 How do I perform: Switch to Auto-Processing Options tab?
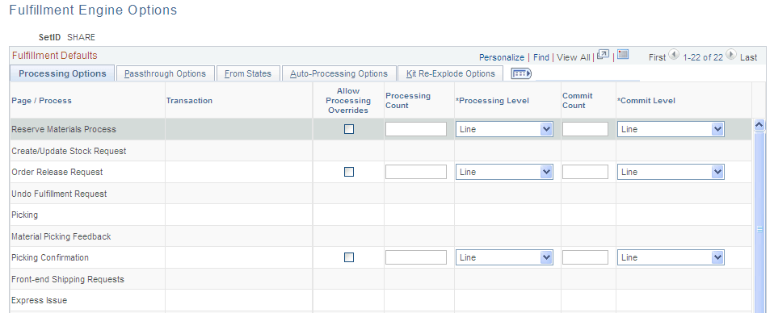click(x=339, y=73)
